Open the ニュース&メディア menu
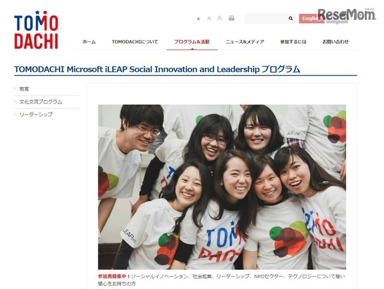The image size is (384, 289). [245, 42]
